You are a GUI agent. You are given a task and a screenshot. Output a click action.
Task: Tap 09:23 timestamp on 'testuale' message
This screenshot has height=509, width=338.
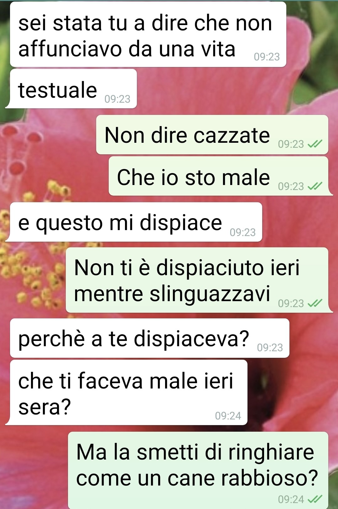coord(117,99)
